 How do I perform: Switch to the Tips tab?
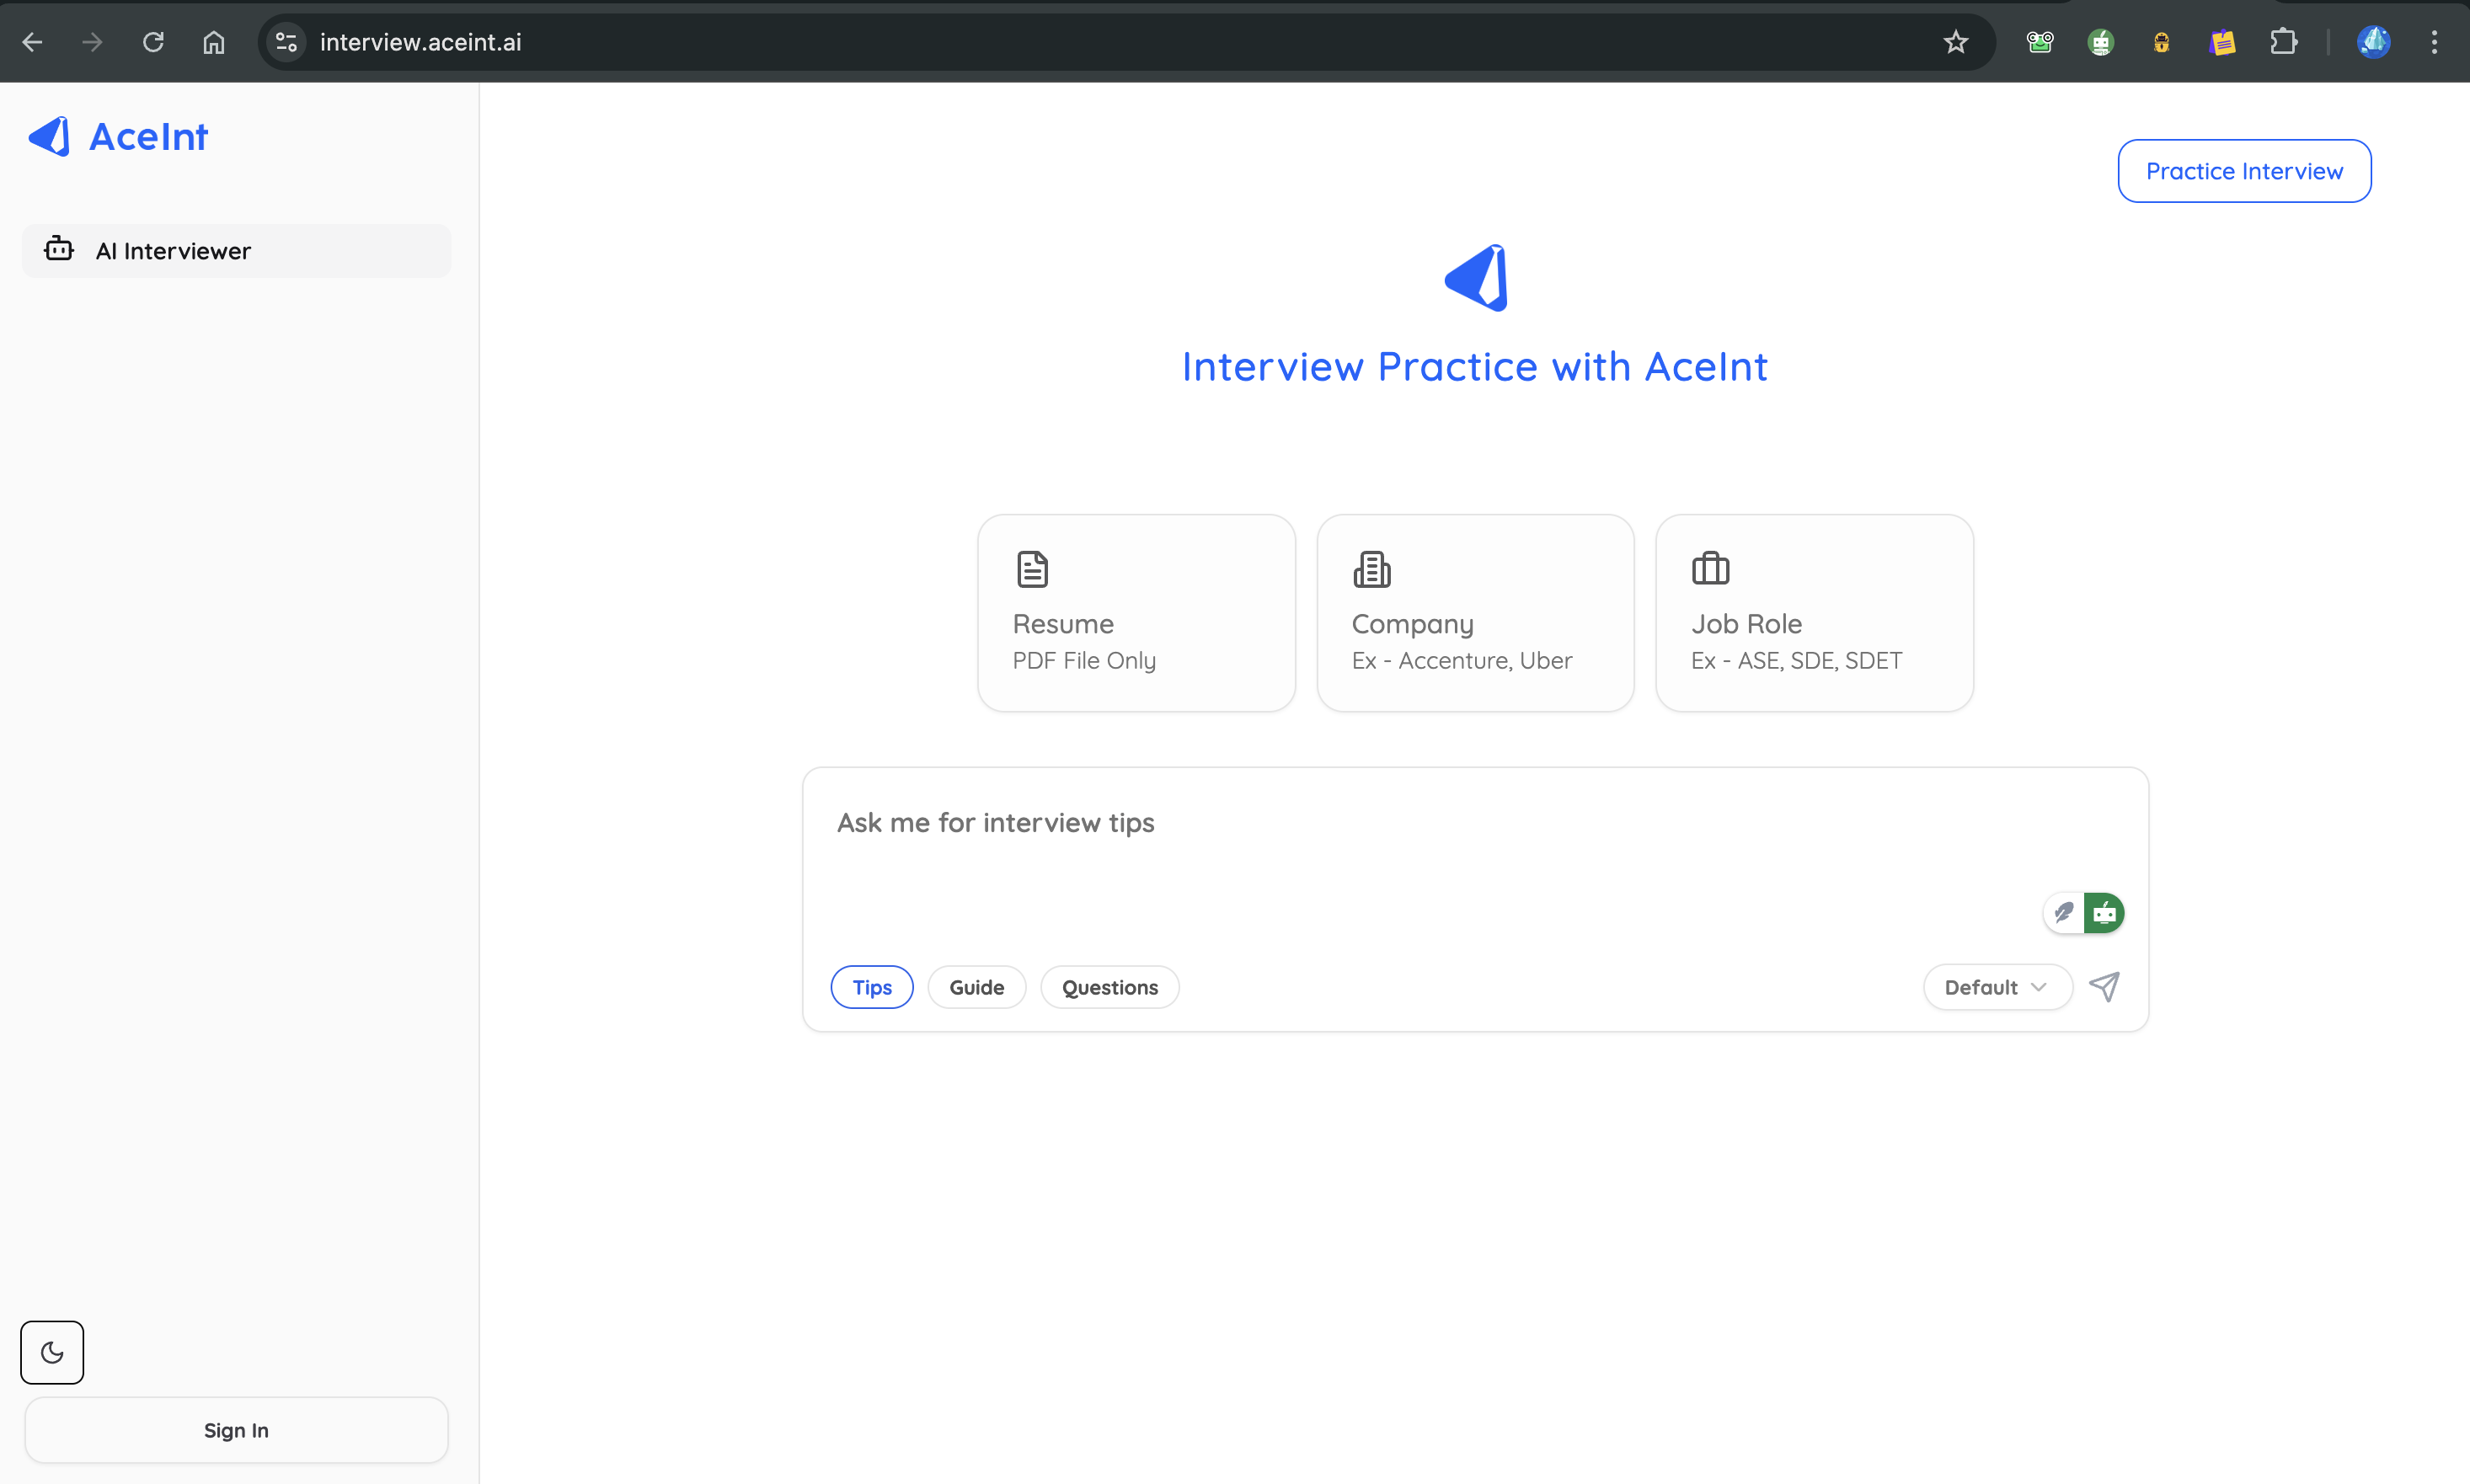pos(872,987)
